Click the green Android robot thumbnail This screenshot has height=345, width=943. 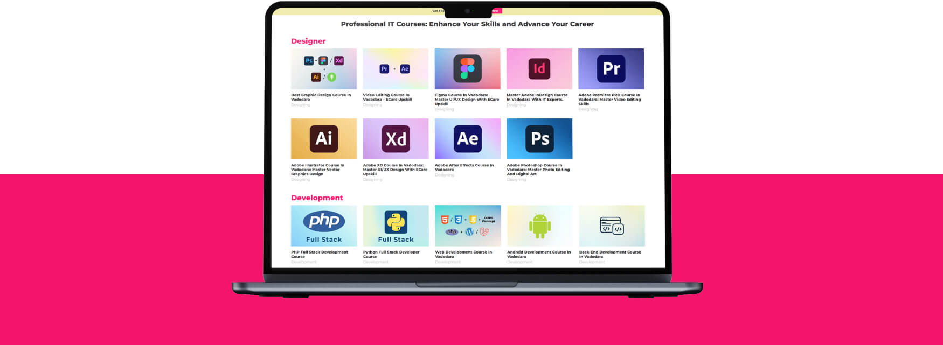tap(540, 226)
